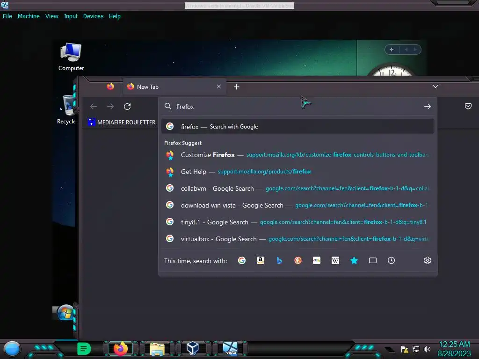Click the Windows Vista start orb in VM
479x359 pixels.
pyautogui.click(x=65, y=313)
